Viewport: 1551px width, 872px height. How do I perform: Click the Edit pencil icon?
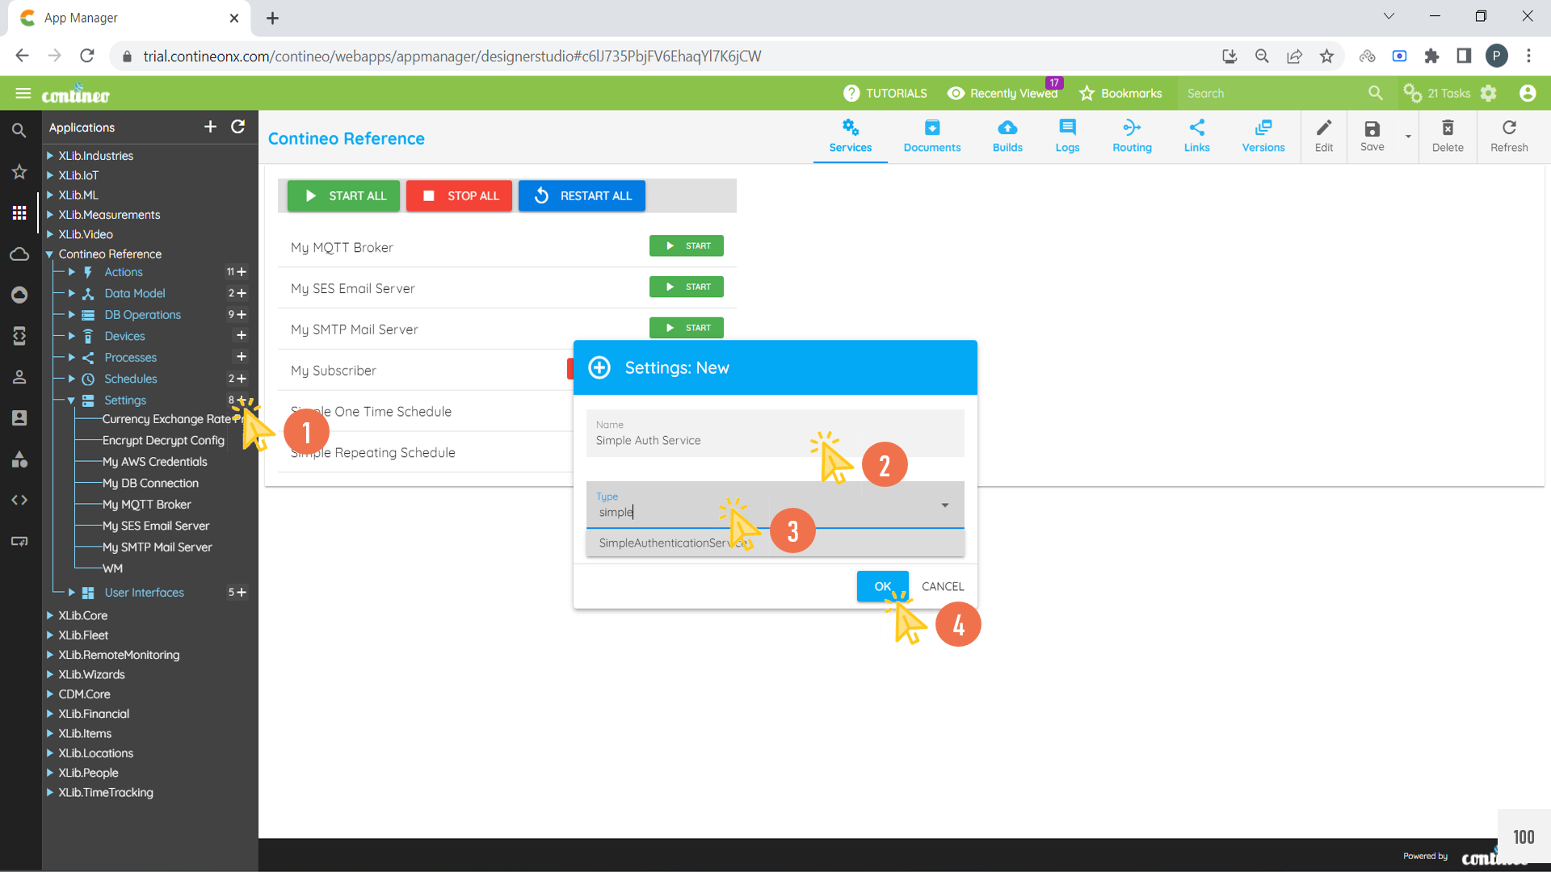(x=1323, y=128)
